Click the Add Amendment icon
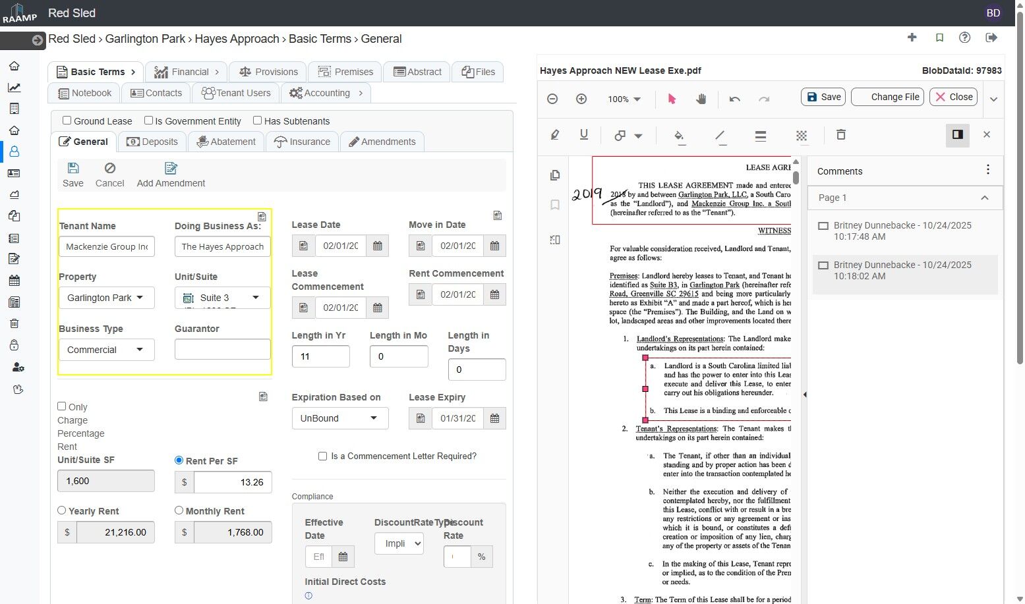Viewport: 1025px width, 604px height. pyautogui.click(x=171, y=169)
